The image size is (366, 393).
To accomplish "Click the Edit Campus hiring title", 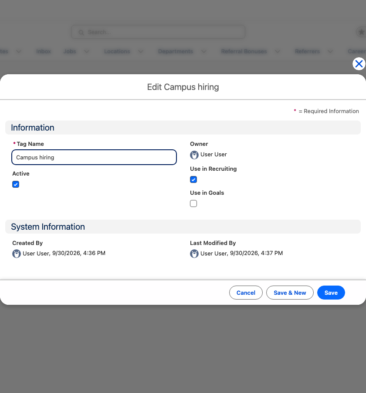I will (x=183, y=87).
